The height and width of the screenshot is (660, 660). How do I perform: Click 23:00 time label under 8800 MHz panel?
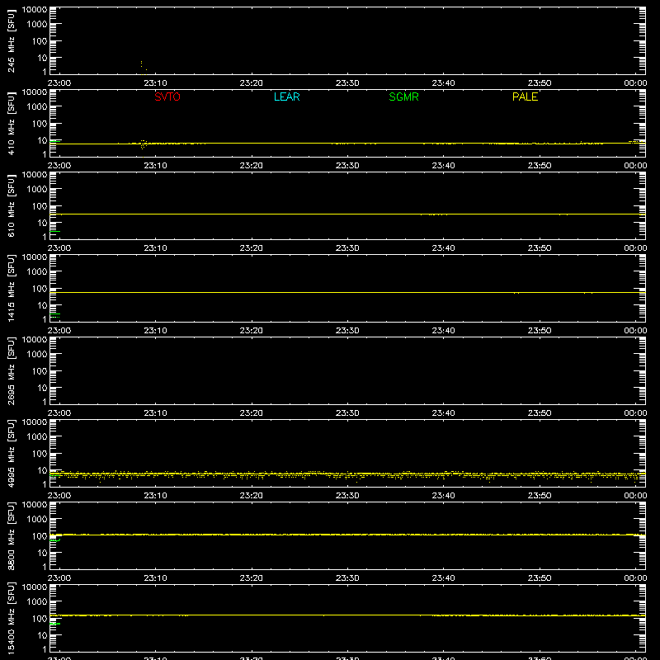click(59, 578)
